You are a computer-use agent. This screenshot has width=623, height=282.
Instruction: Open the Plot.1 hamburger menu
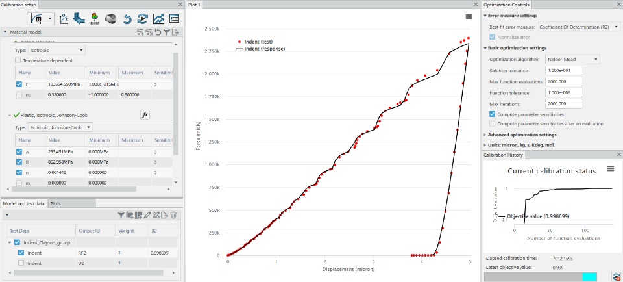pos(469,17)
